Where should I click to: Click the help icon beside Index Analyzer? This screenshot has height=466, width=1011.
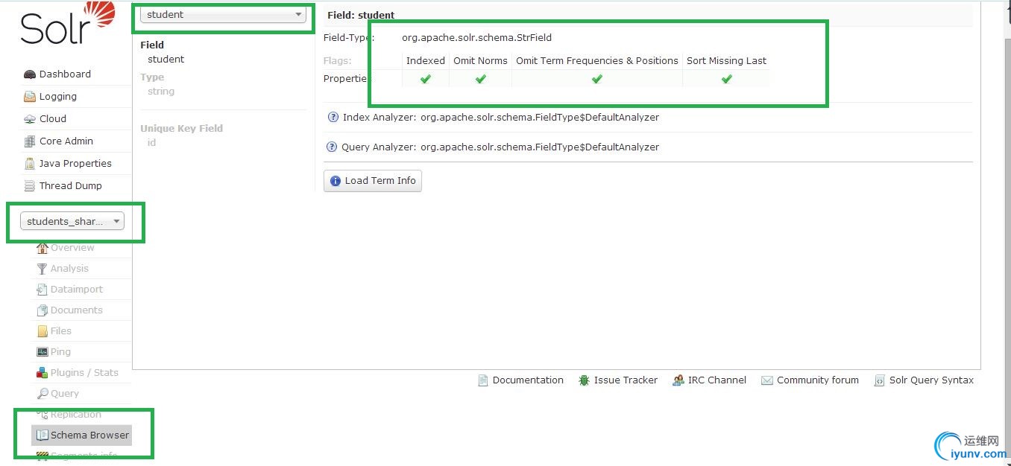333,118
